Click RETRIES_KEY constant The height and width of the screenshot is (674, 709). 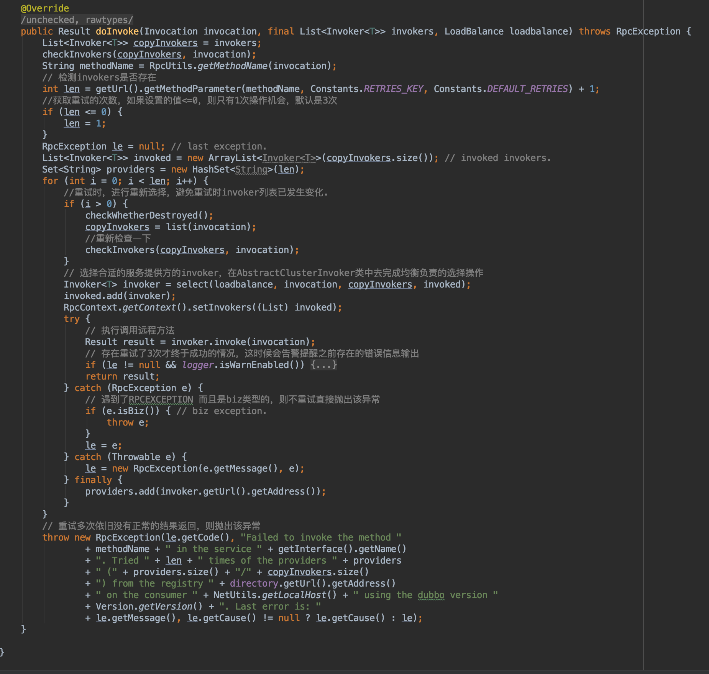pos(394,89)
